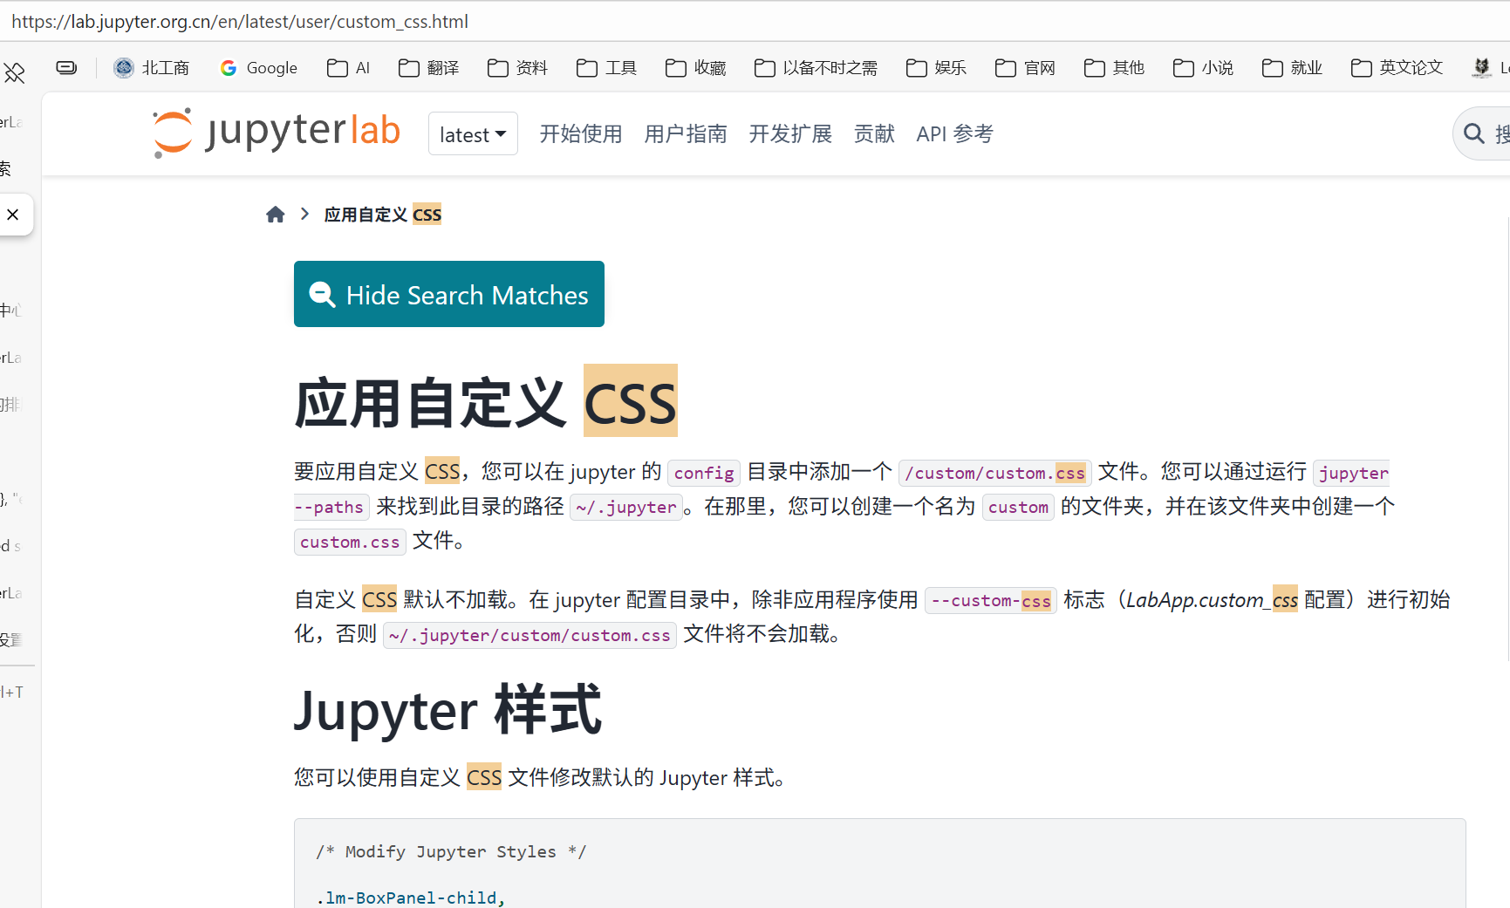
Task: Open the 资料 bookmarks folder
Action: point(518,68)
